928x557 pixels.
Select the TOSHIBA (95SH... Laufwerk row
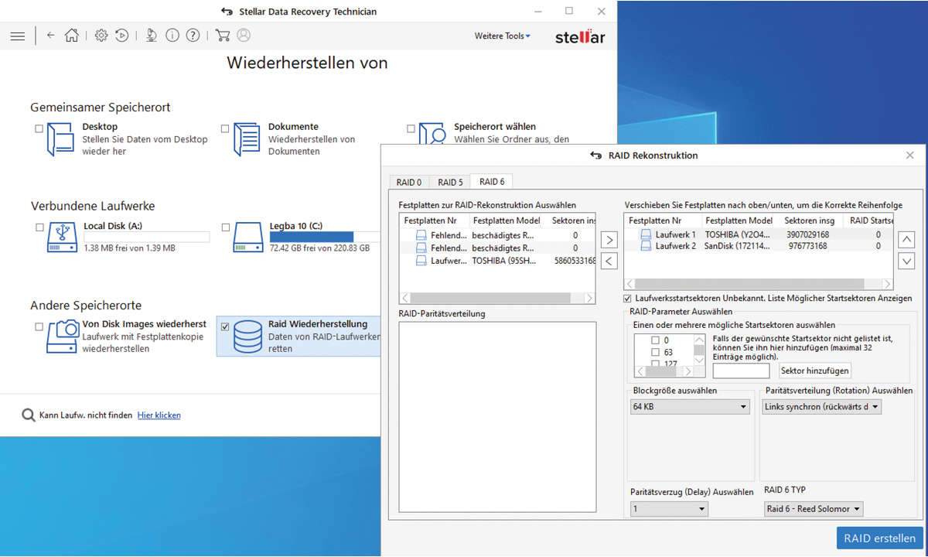[498, 261]
